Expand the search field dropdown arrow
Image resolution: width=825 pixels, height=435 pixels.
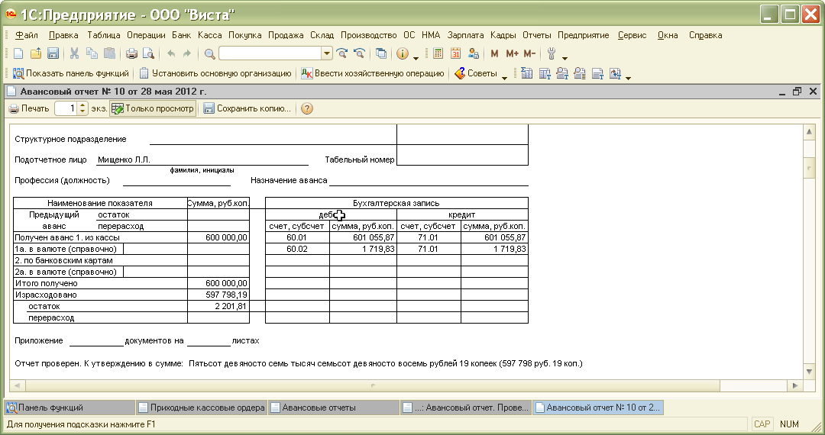(327, 53)
